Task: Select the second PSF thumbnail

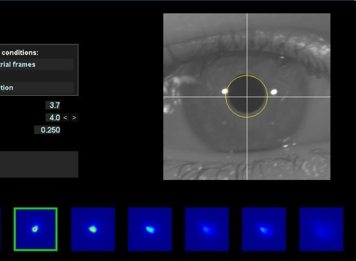Action: [93, 229]
